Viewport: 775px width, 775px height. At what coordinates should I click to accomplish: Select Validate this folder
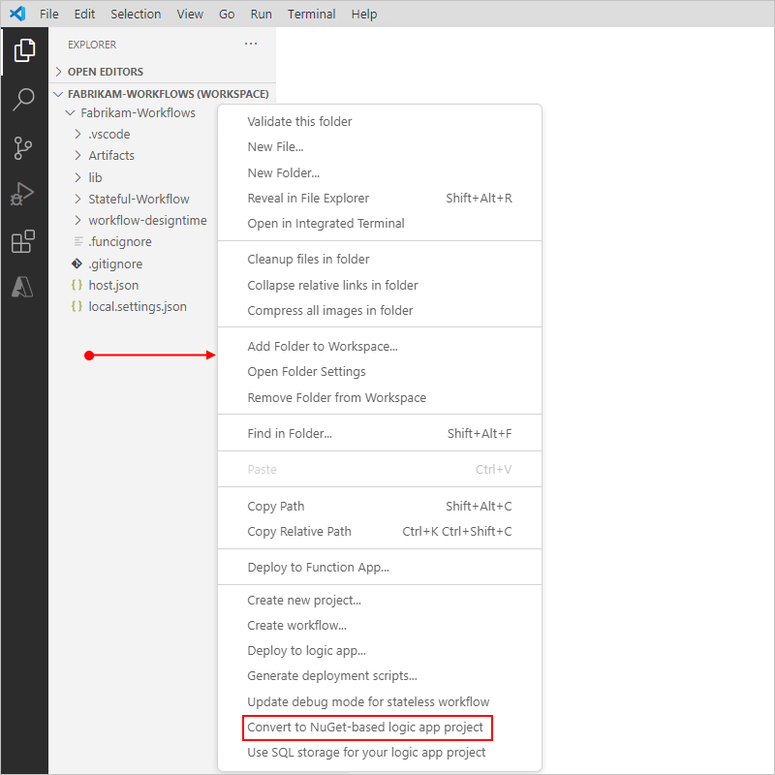tap(301, 121)
